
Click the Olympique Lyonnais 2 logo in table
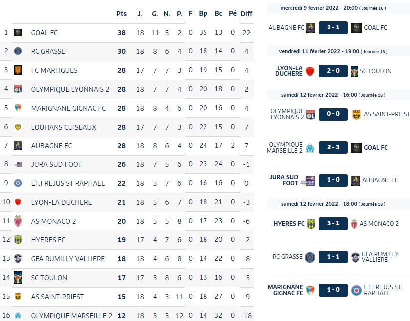click(x=18, y=89)
